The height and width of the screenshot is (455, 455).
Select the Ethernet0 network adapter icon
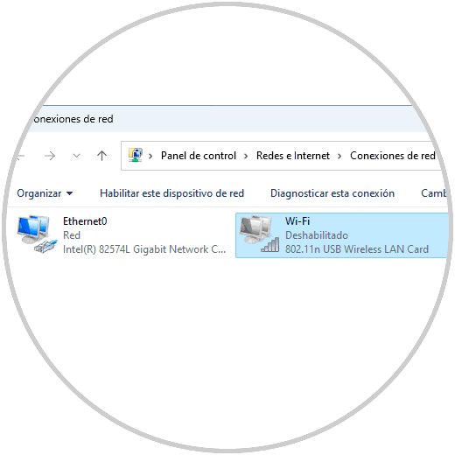pos(37,234)
